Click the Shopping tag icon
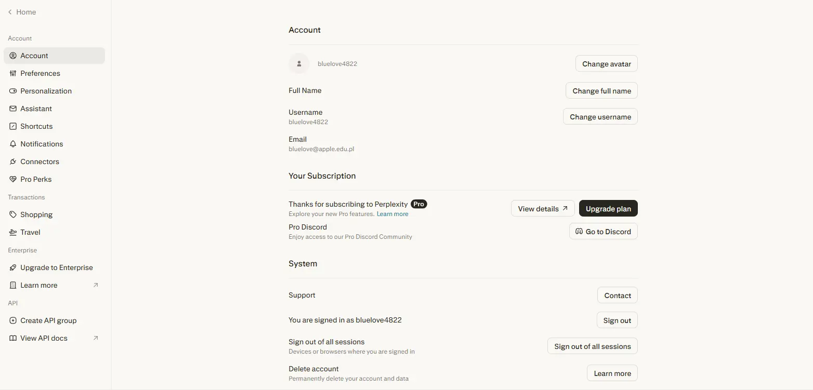This screenshot has width=813, height=390. (13, 214)
